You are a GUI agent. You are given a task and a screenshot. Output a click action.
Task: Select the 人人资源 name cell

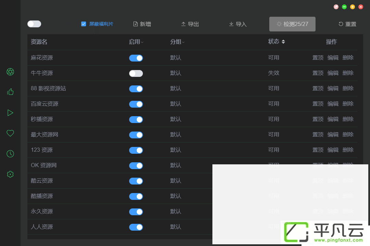click(42, 227)
